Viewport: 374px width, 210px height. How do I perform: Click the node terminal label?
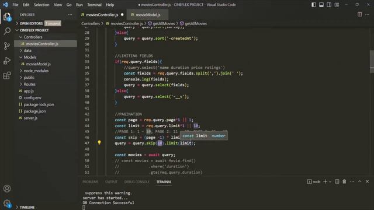[x=316, y=181]
